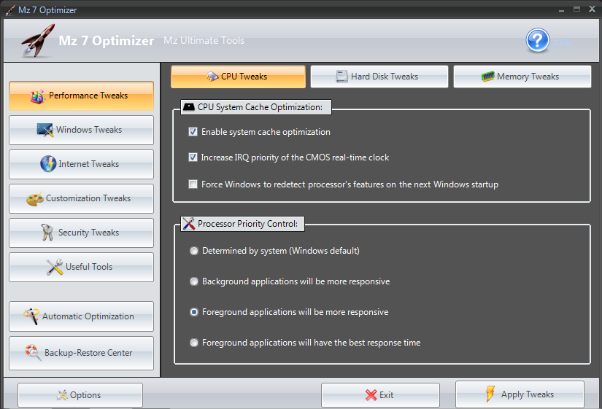
Task: Click the Performance Tweaks colorful blocks icon
Action: pyautogui.click(x=38, y=96)
